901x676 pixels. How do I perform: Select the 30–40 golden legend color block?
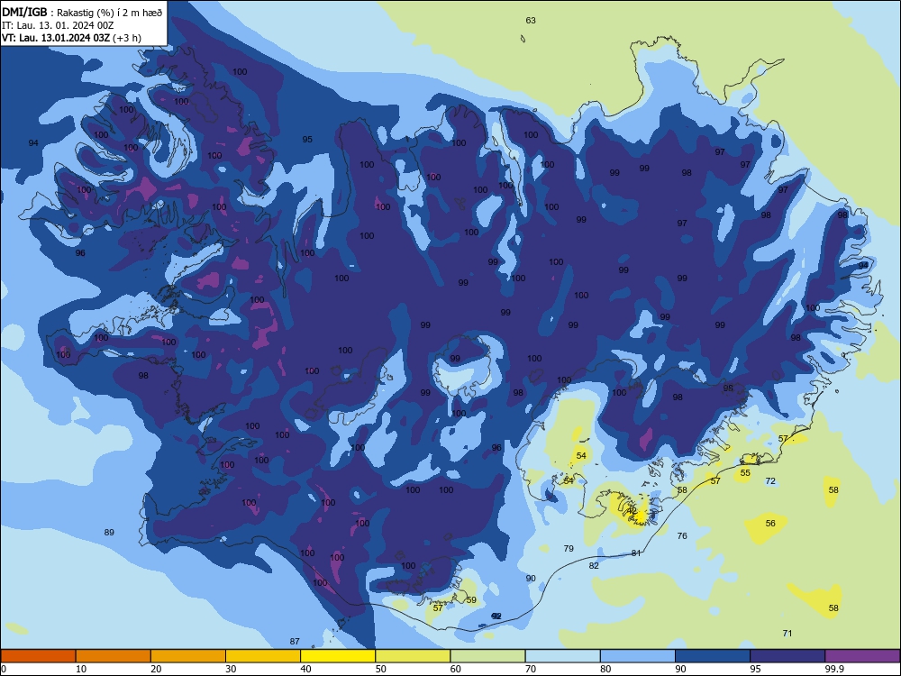click(263, 656)
